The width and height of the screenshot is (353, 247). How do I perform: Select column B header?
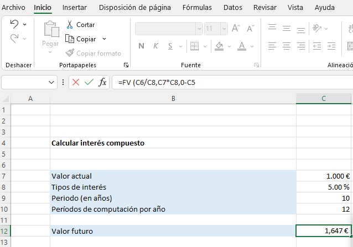coord(173,99)
